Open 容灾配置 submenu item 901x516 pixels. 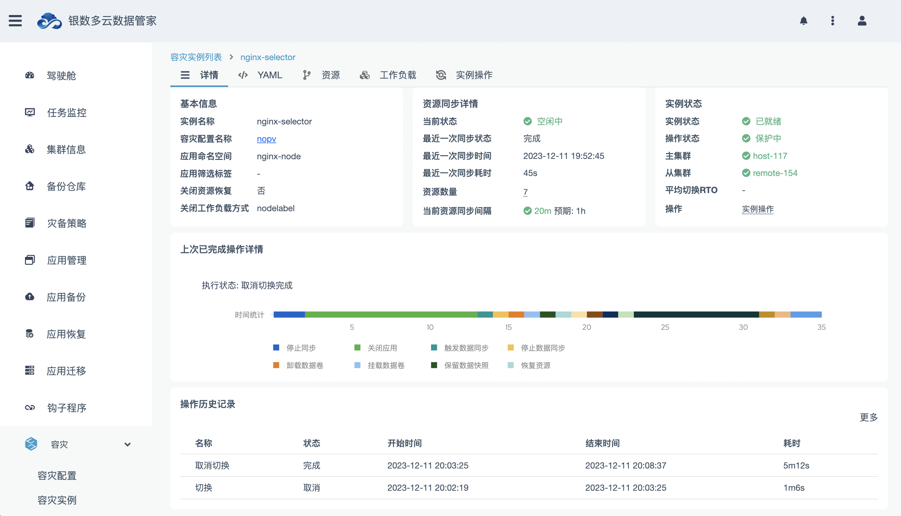pos(57,476)
